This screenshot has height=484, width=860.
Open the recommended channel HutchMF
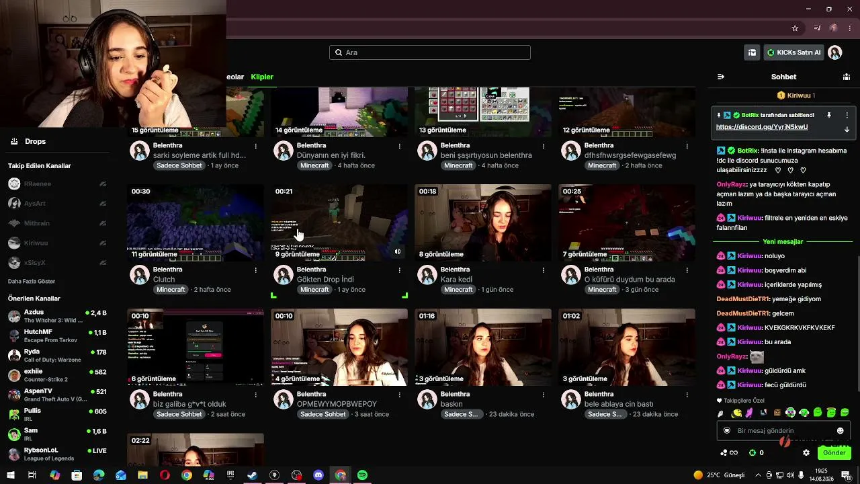pyautogui.click(x=58, y=336)
